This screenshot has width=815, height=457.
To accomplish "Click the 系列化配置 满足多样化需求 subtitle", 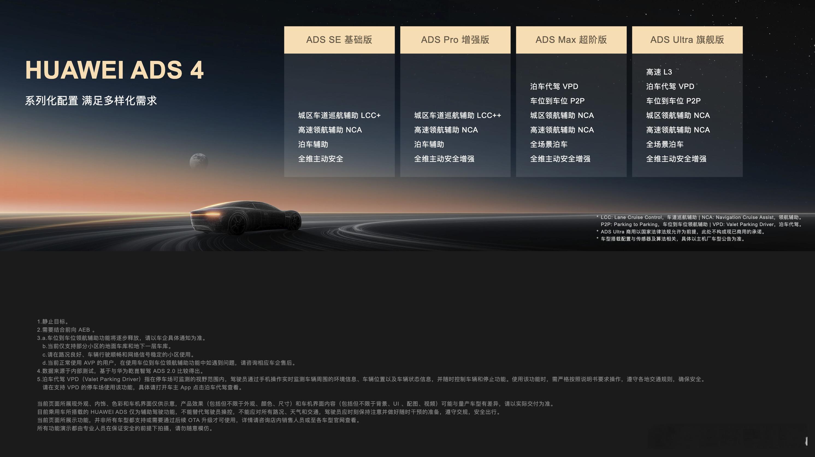I will click(x=91, y=100).
